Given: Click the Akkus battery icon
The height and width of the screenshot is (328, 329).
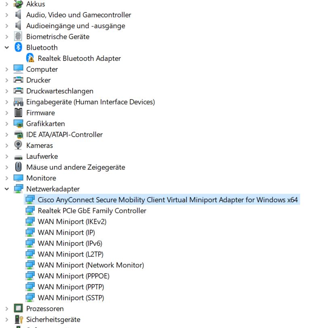Looking at the screenshot, I should [18, 4].
